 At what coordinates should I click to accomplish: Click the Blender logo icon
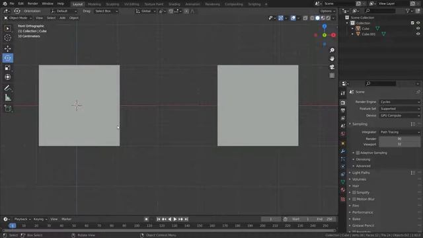(5, 4)
